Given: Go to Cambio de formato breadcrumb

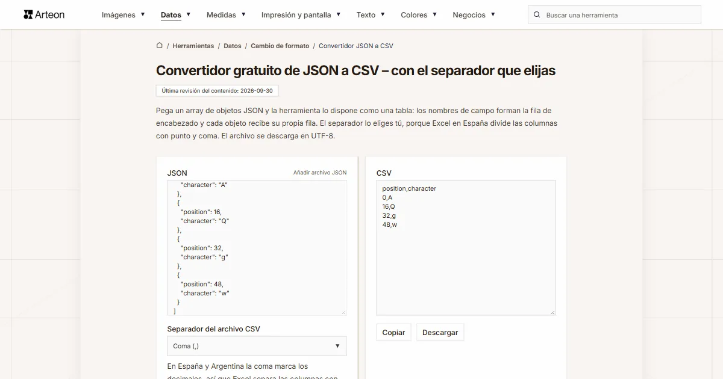Looking at the screenshot, I should [x=280, y=46].
